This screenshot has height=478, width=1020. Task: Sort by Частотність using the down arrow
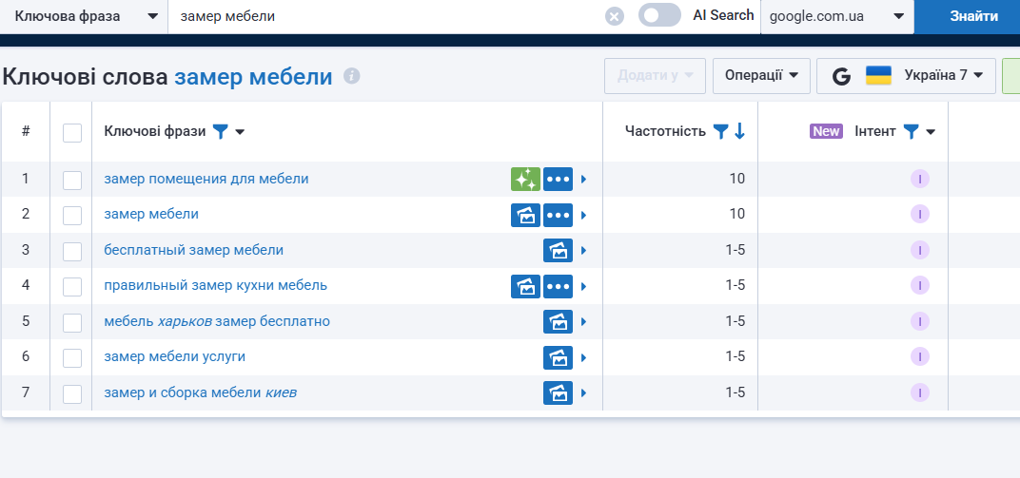click(739, 132)
